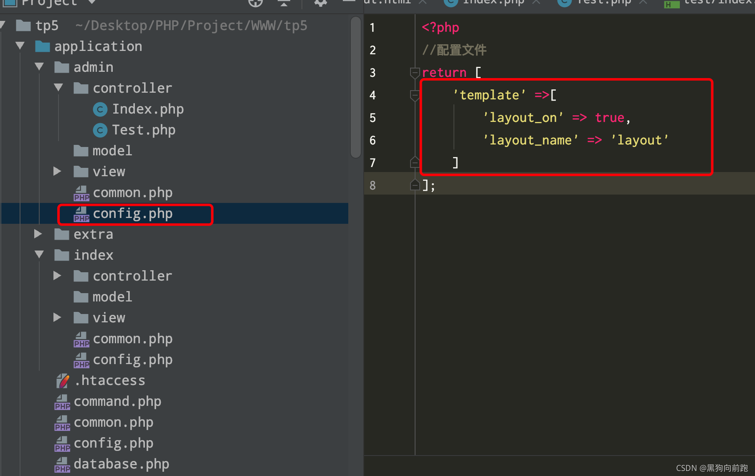
Task: Collapse the application folder arrow
Action: click(20, 46)
